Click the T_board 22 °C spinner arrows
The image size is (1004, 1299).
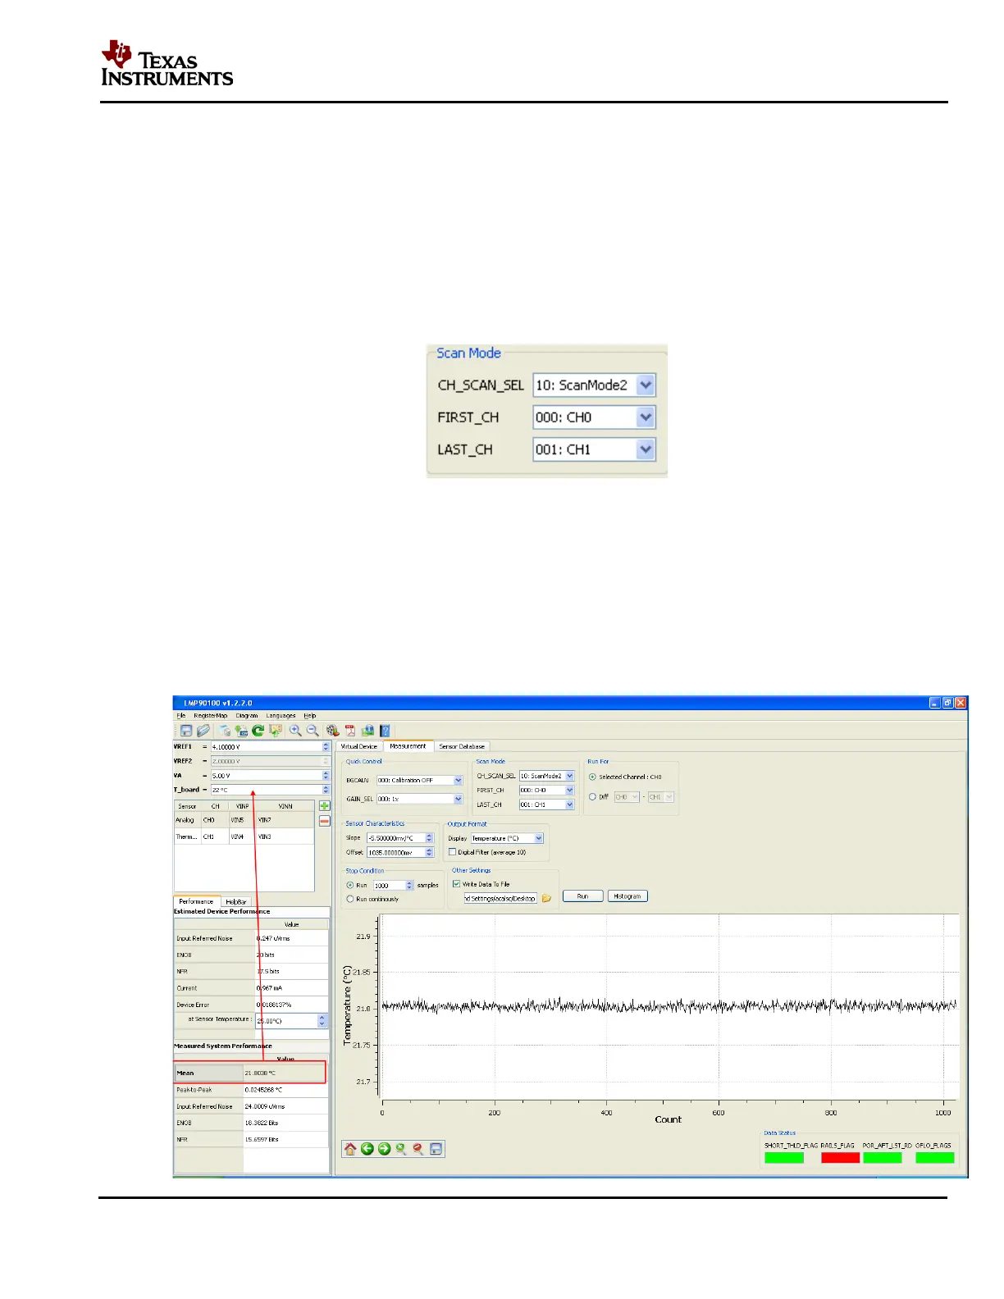326,790
